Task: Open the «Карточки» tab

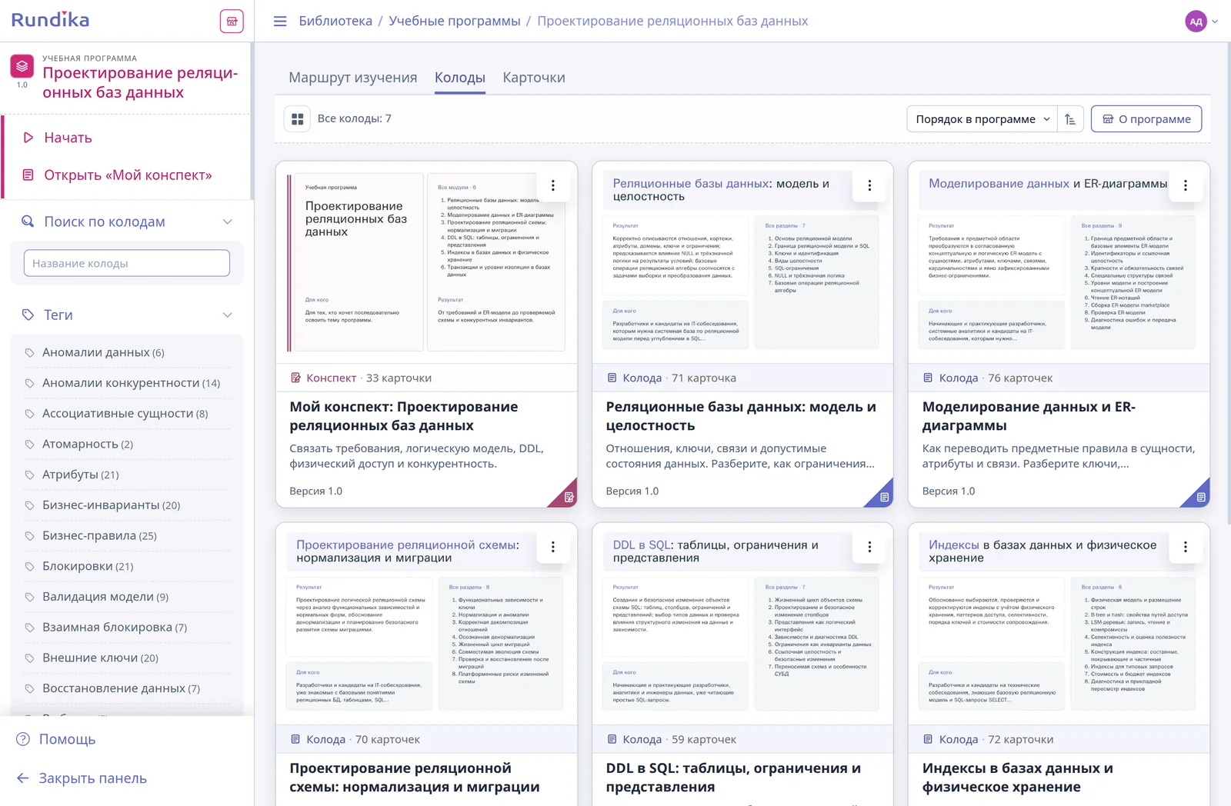Action: pos(534,78)
